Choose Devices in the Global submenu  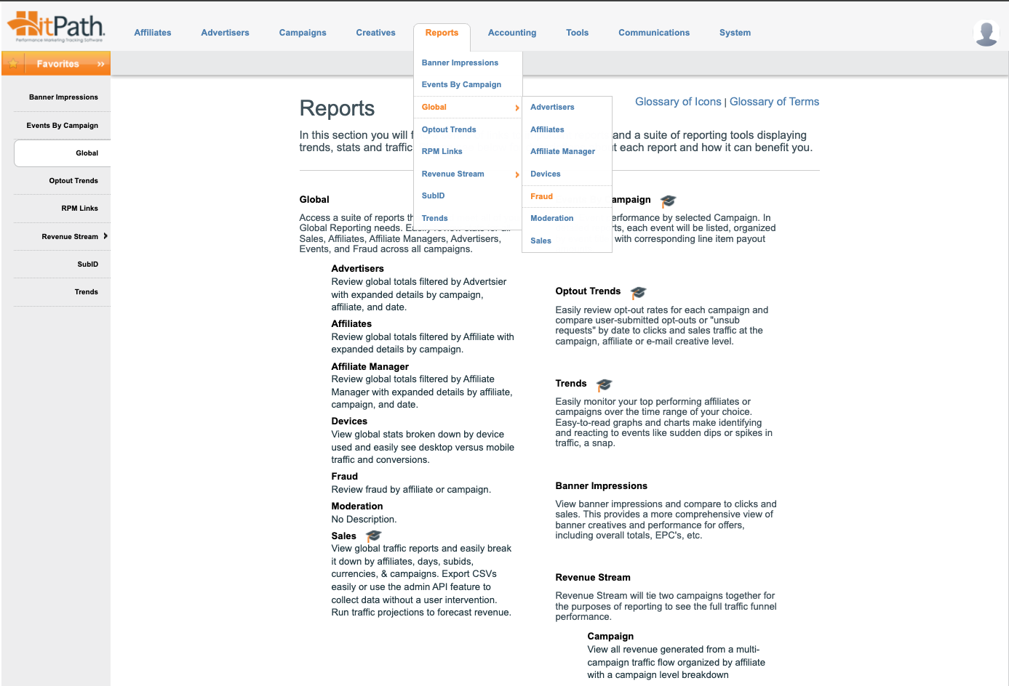click(545, 174)
